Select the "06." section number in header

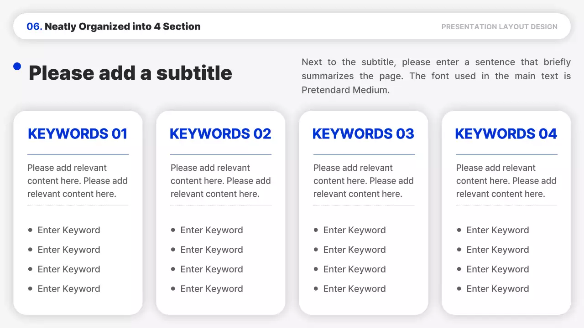34,26
